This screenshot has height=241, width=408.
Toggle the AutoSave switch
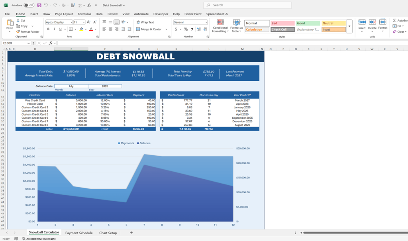coord(29,5)
